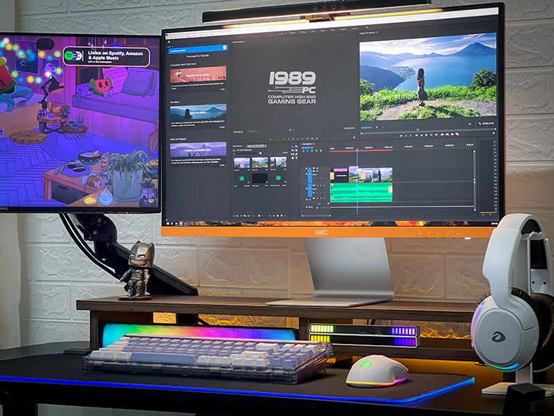The width and height of the screenshot is (554, 416).
Task: Click Program Monitor scrub bar playhead
Action: 418,130
